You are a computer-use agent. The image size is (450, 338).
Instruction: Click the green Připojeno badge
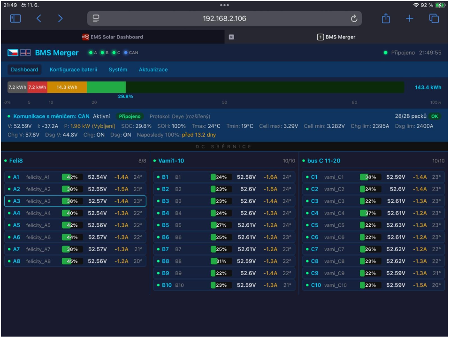coord(130,116)
